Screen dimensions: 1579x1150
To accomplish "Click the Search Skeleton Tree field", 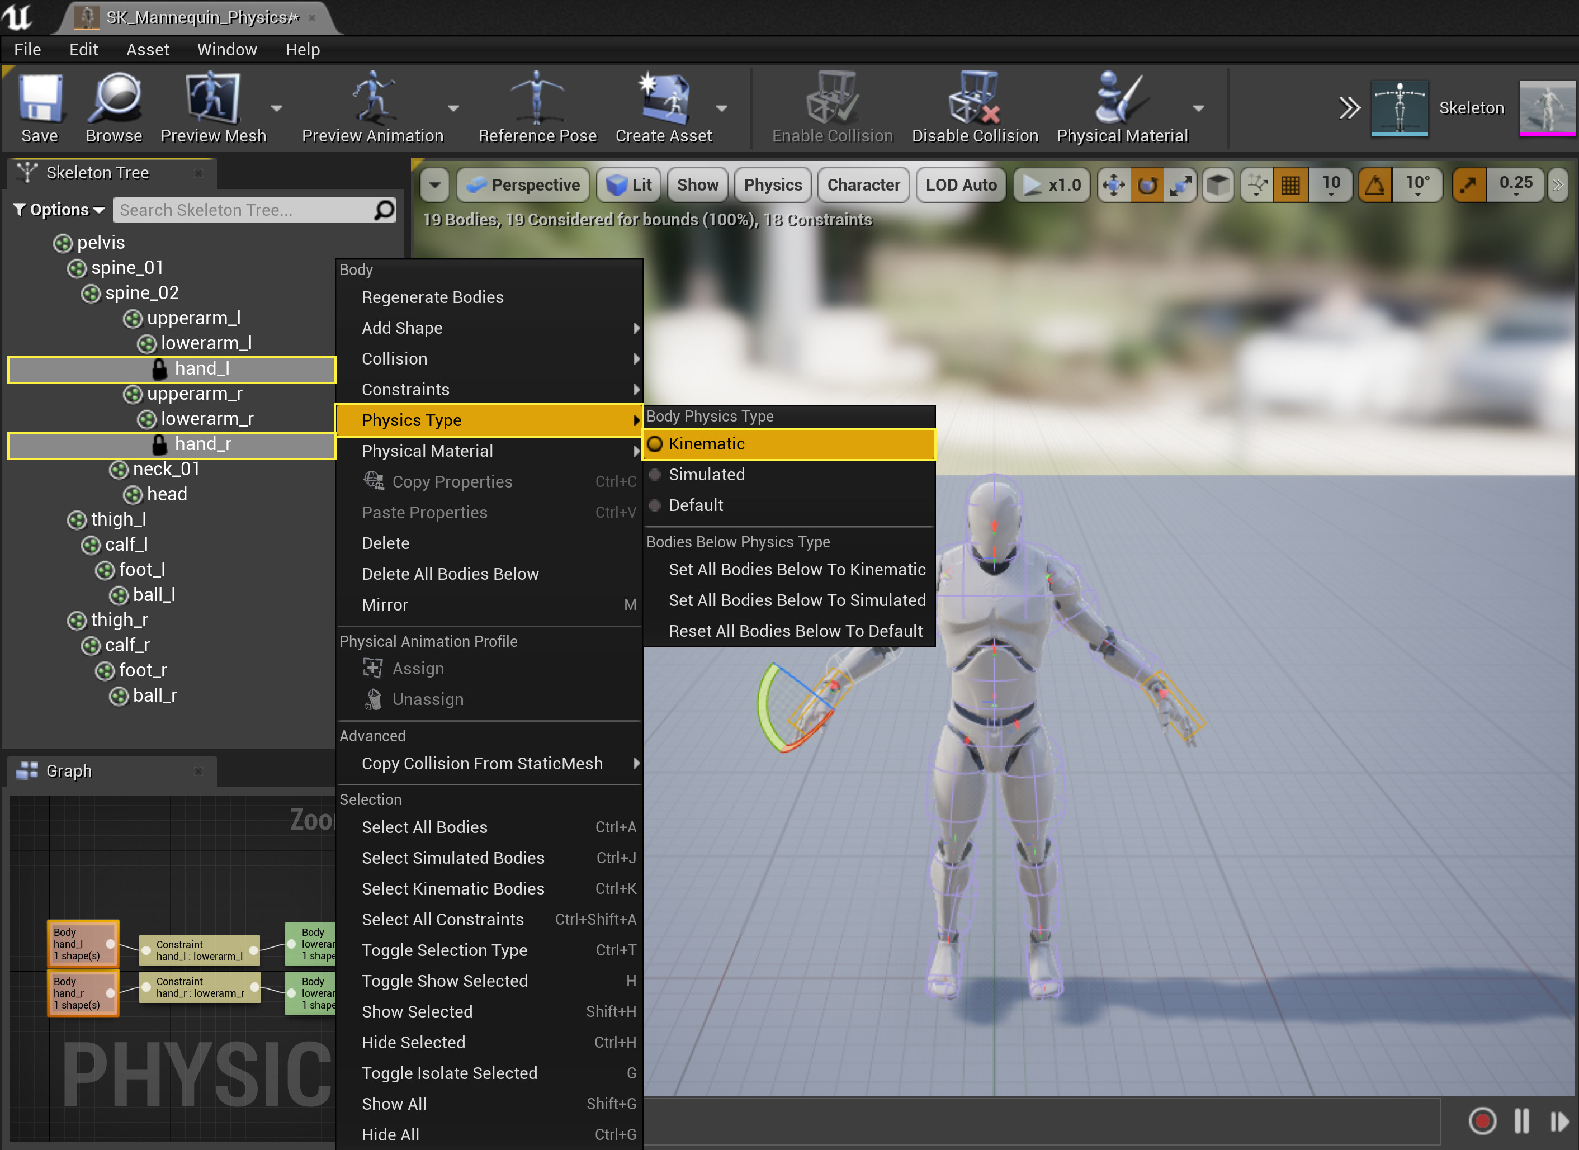I will [x=244, y=210].
